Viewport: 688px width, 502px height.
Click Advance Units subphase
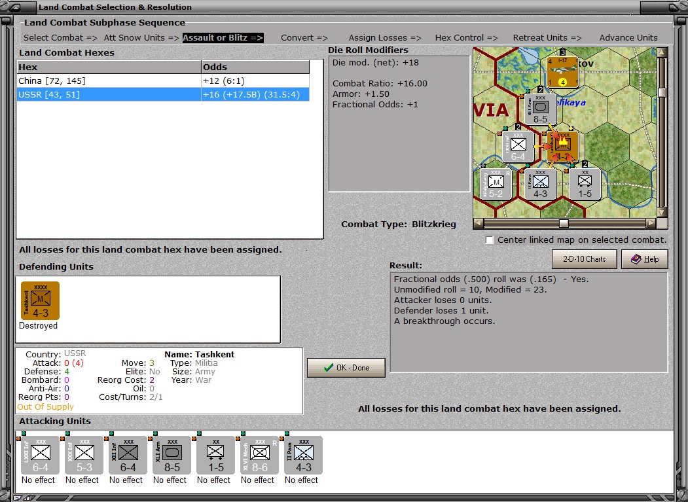[x=628, y=38]
